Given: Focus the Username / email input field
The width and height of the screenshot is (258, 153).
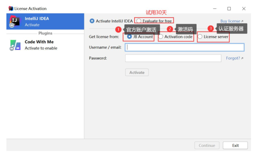Looking at the screenshot, I should 185,47.
